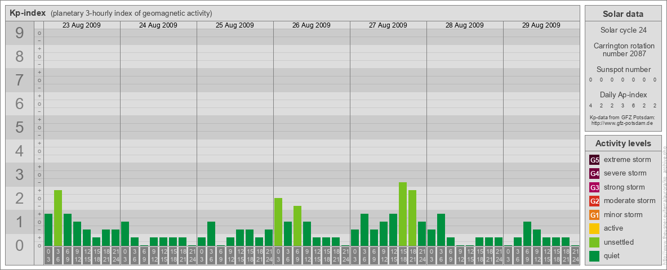Click the unsettled 18-21 bar on 27 Aug
Viewport: 667px width, 270px height.
(412, 218)
